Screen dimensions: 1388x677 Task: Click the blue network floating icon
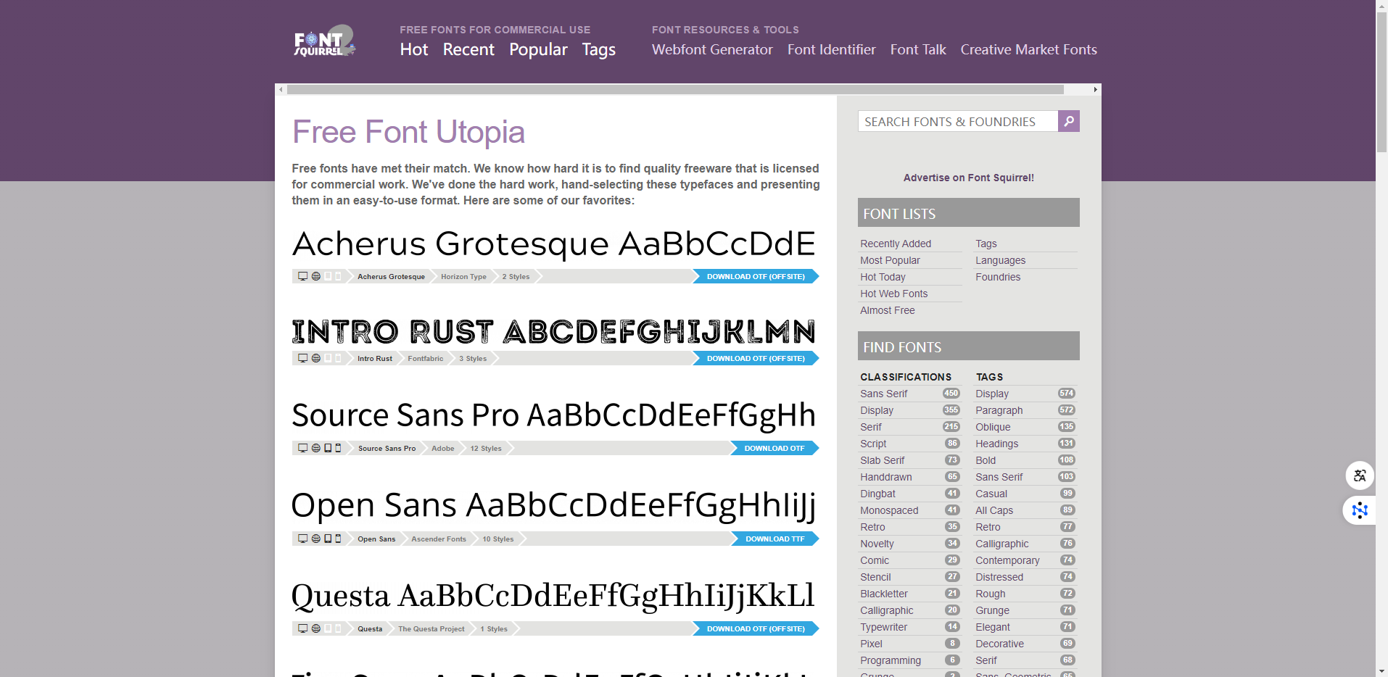1360,510
